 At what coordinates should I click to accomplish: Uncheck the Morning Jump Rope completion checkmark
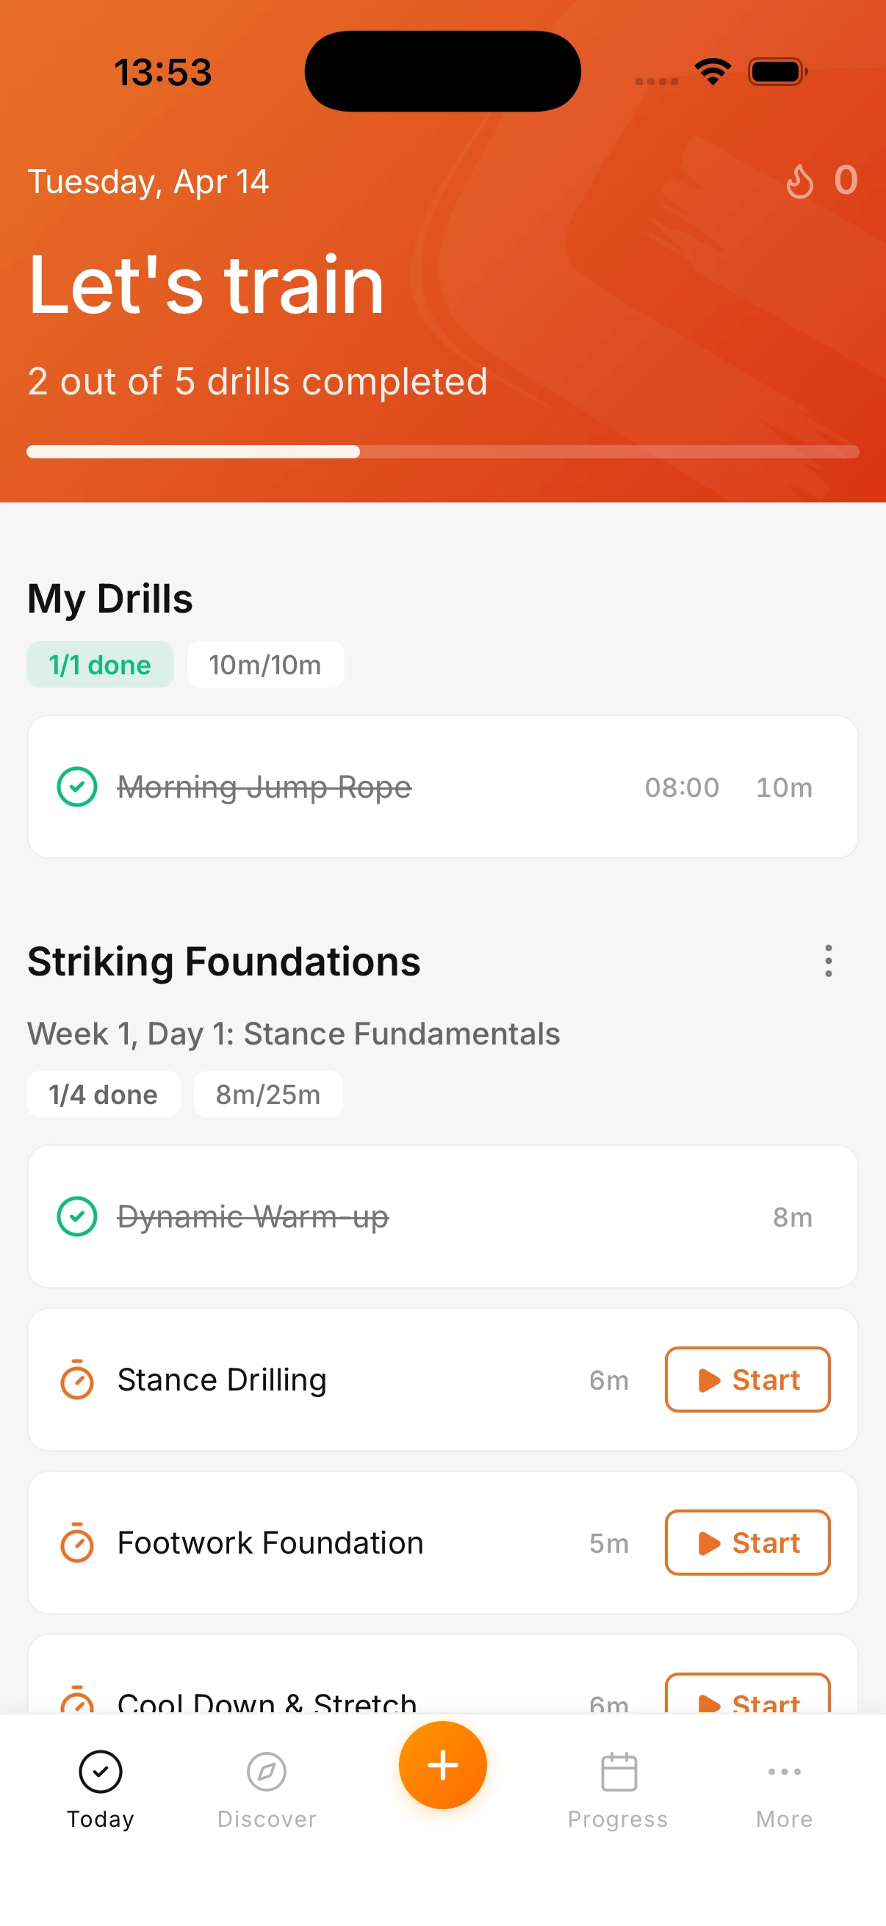pyautogui.click(x=77, y=787)
